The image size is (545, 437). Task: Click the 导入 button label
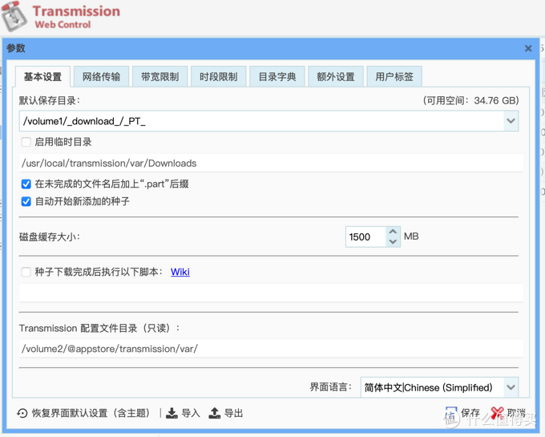pyautogui.click(x=191, y=413)
